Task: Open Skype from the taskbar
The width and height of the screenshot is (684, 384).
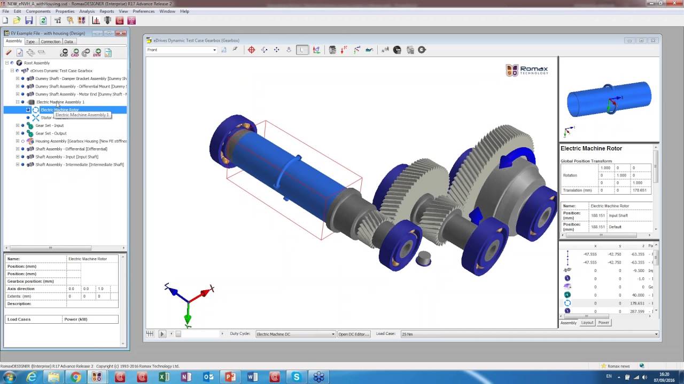Action: coord(297,377)
